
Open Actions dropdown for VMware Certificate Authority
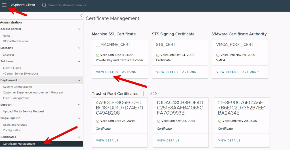[x=250, y=72]
